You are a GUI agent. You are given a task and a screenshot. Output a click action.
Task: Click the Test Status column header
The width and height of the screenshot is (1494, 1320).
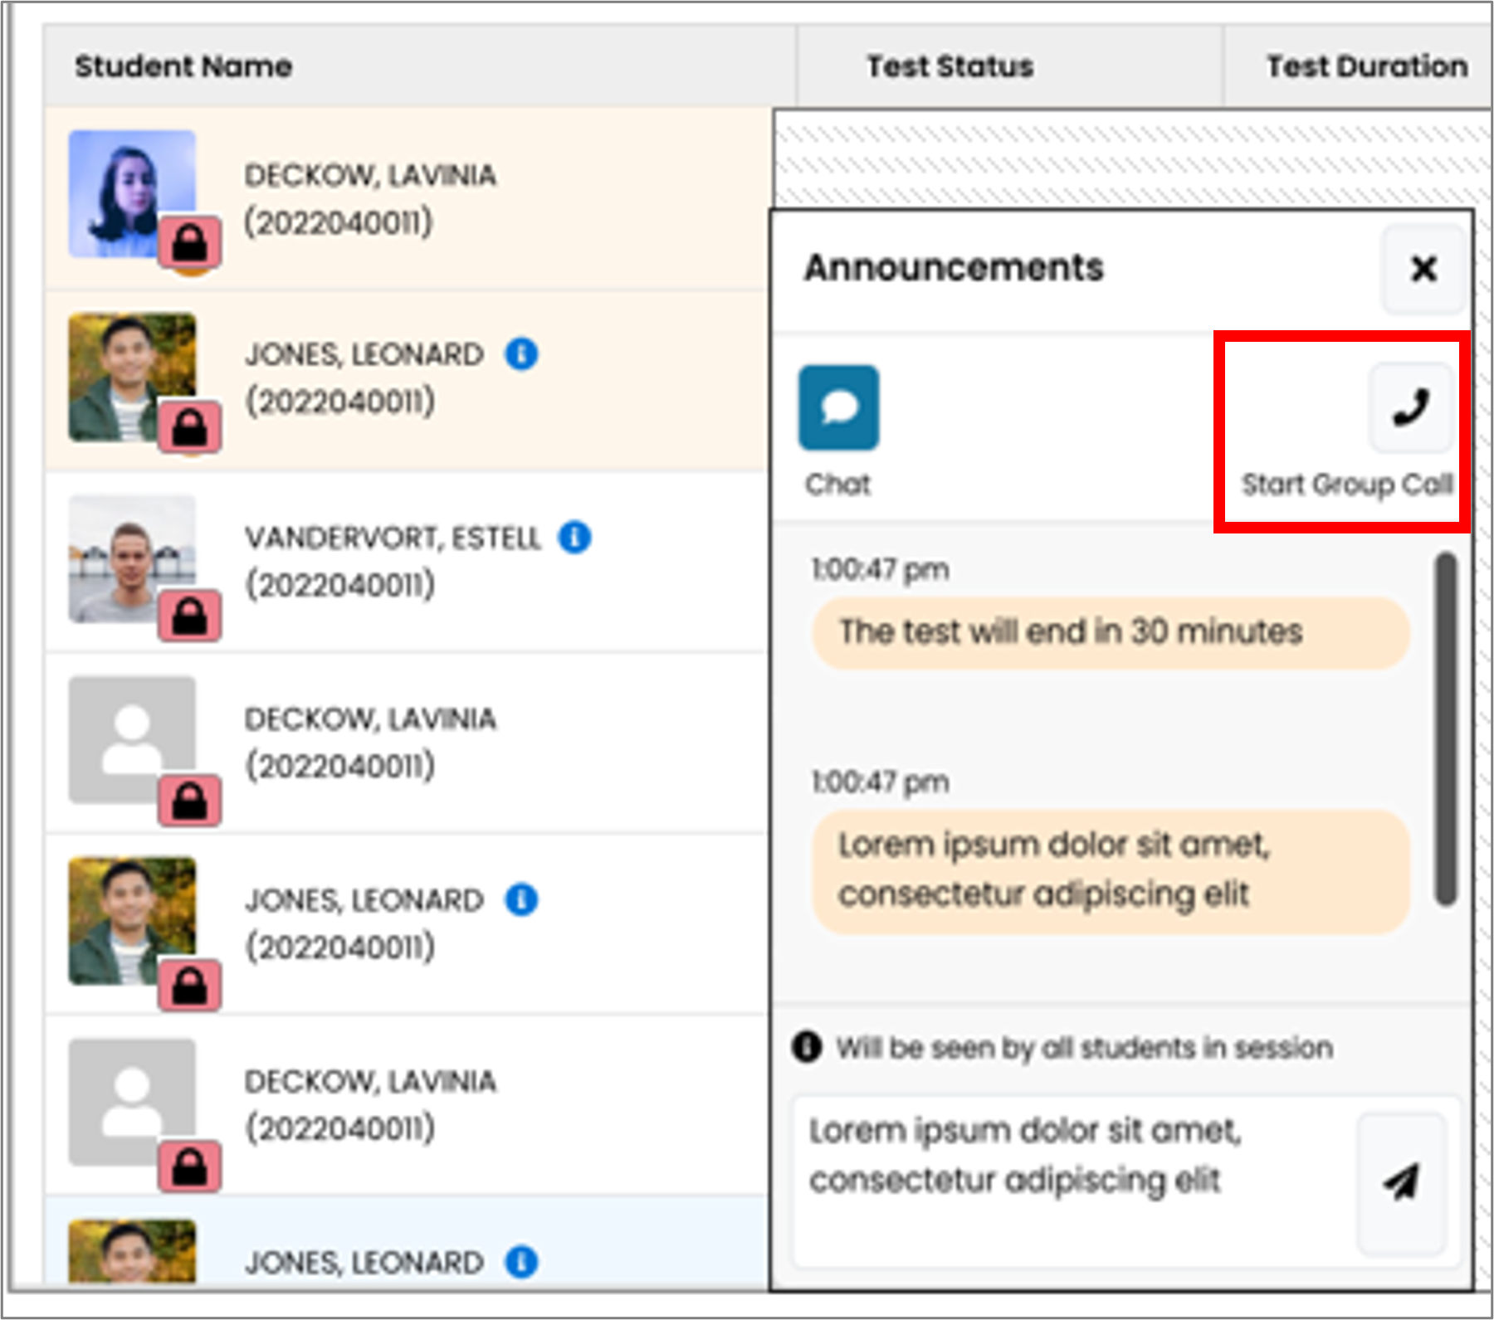coord(950,66)
